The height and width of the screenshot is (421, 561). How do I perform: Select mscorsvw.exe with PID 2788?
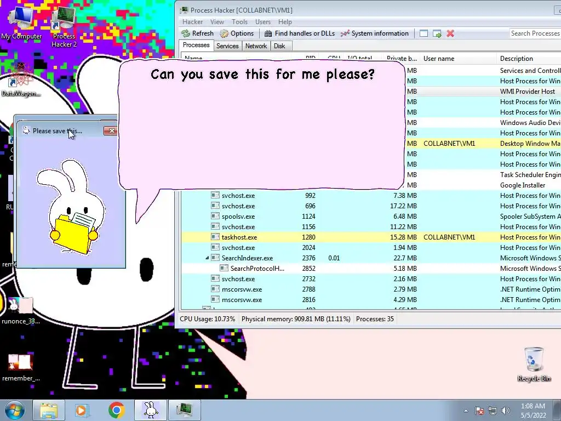(x=371, y=289)
